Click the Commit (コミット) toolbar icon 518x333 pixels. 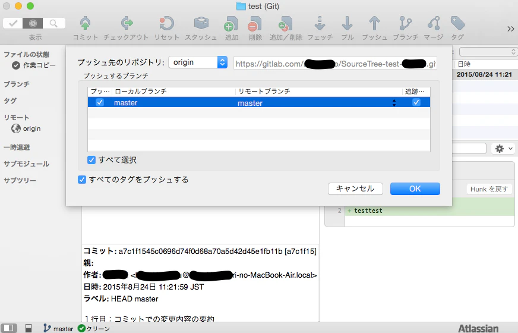pos(85,24)
